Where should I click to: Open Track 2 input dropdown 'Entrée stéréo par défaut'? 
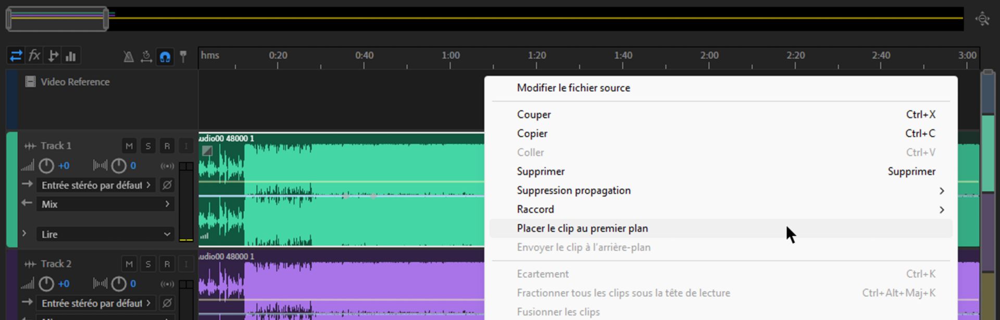point(96,303)
